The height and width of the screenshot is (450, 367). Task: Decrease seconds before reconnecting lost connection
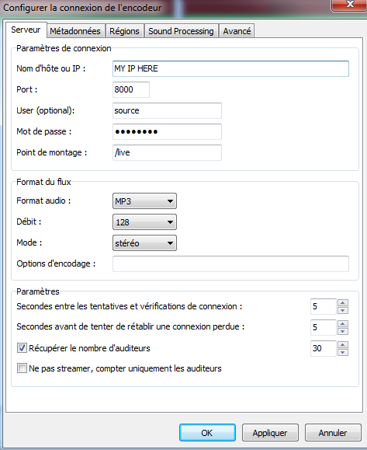pos(343,331)
